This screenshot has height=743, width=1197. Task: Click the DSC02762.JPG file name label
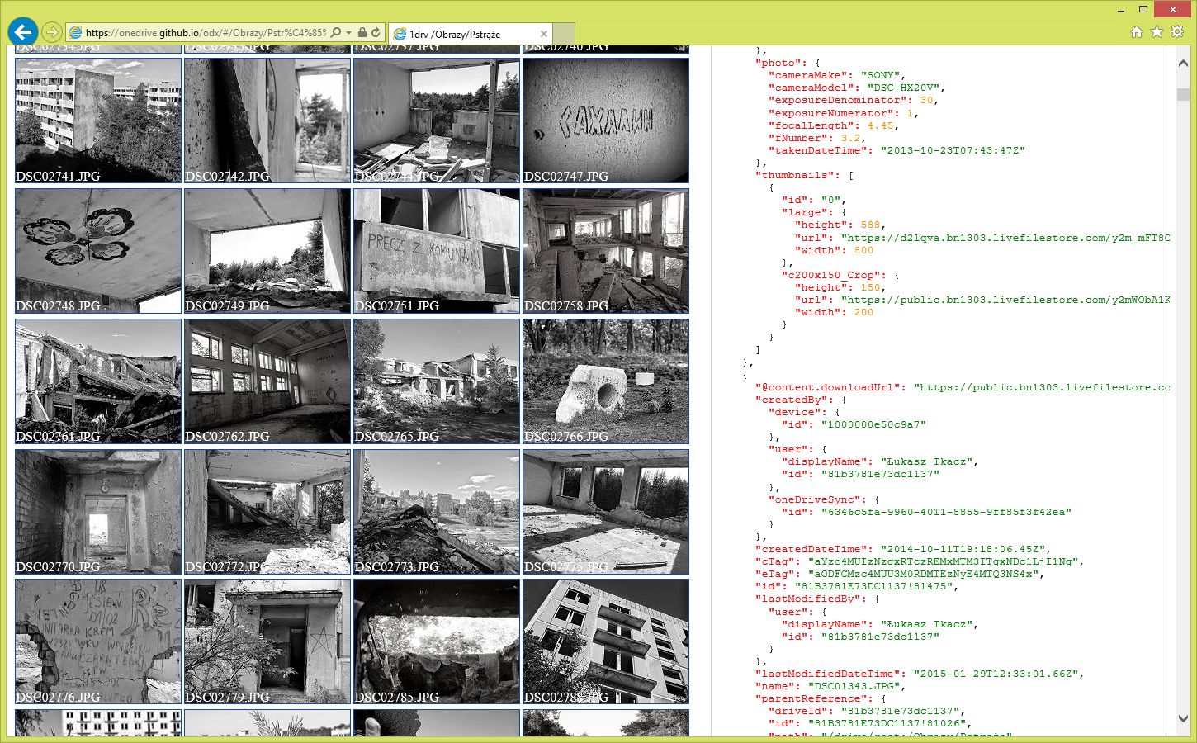(x=227, y=437)
